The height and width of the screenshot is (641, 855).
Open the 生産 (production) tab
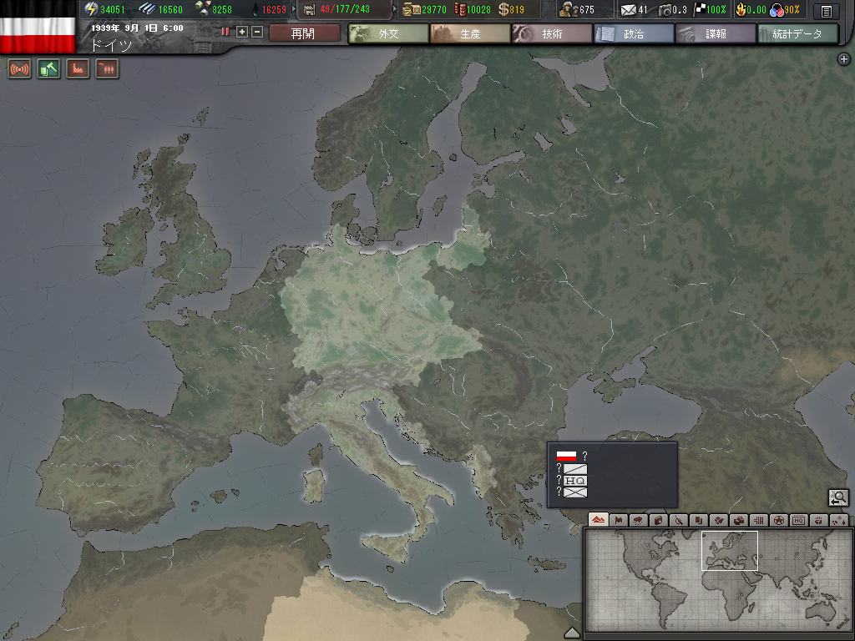click(470, 33)
